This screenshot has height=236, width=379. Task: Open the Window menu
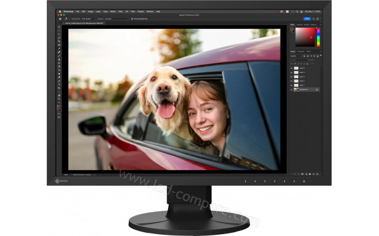pos(150,11)
